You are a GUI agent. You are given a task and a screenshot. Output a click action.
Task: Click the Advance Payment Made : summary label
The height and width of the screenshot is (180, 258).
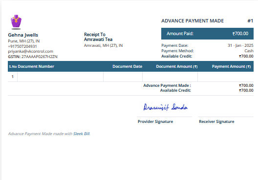click(x=167, y=85)
